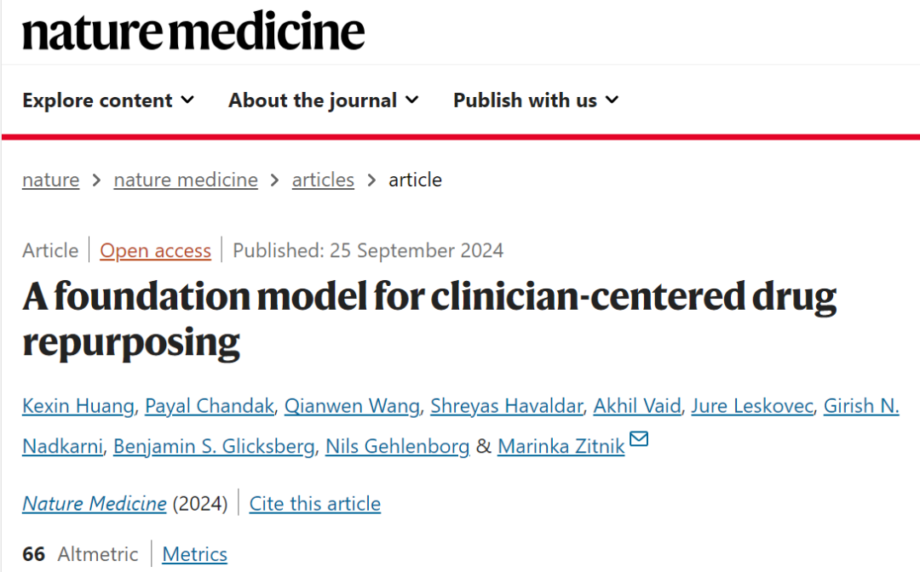Click Cite this article

[315, 503]
